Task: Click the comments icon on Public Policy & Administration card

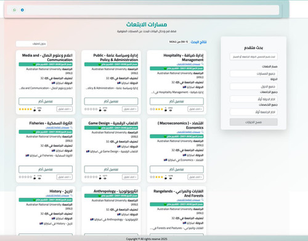Action: click(100, 110)
